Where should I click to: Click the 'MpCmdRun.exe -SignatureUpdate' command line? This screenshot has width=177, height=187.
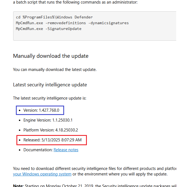click(48, 29)
